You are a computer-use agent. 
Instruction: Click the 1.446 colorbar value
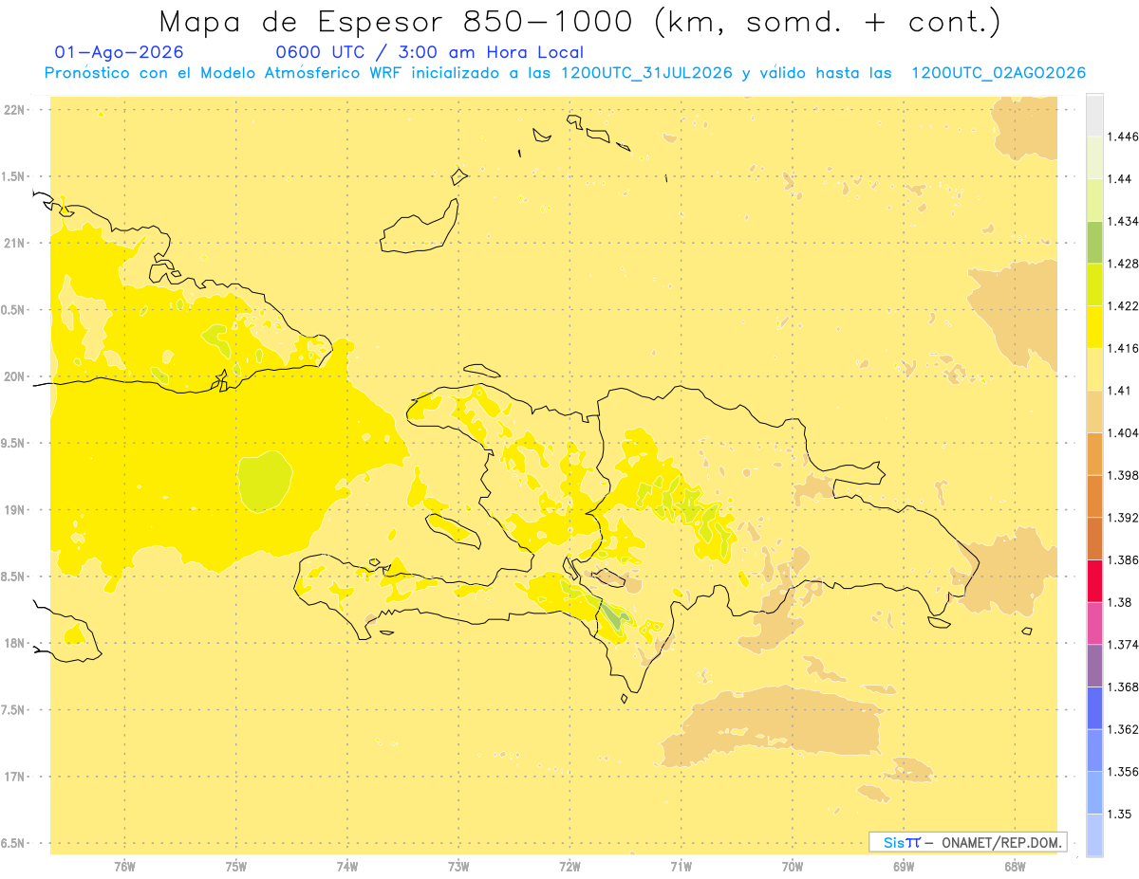pos(1123,137)
